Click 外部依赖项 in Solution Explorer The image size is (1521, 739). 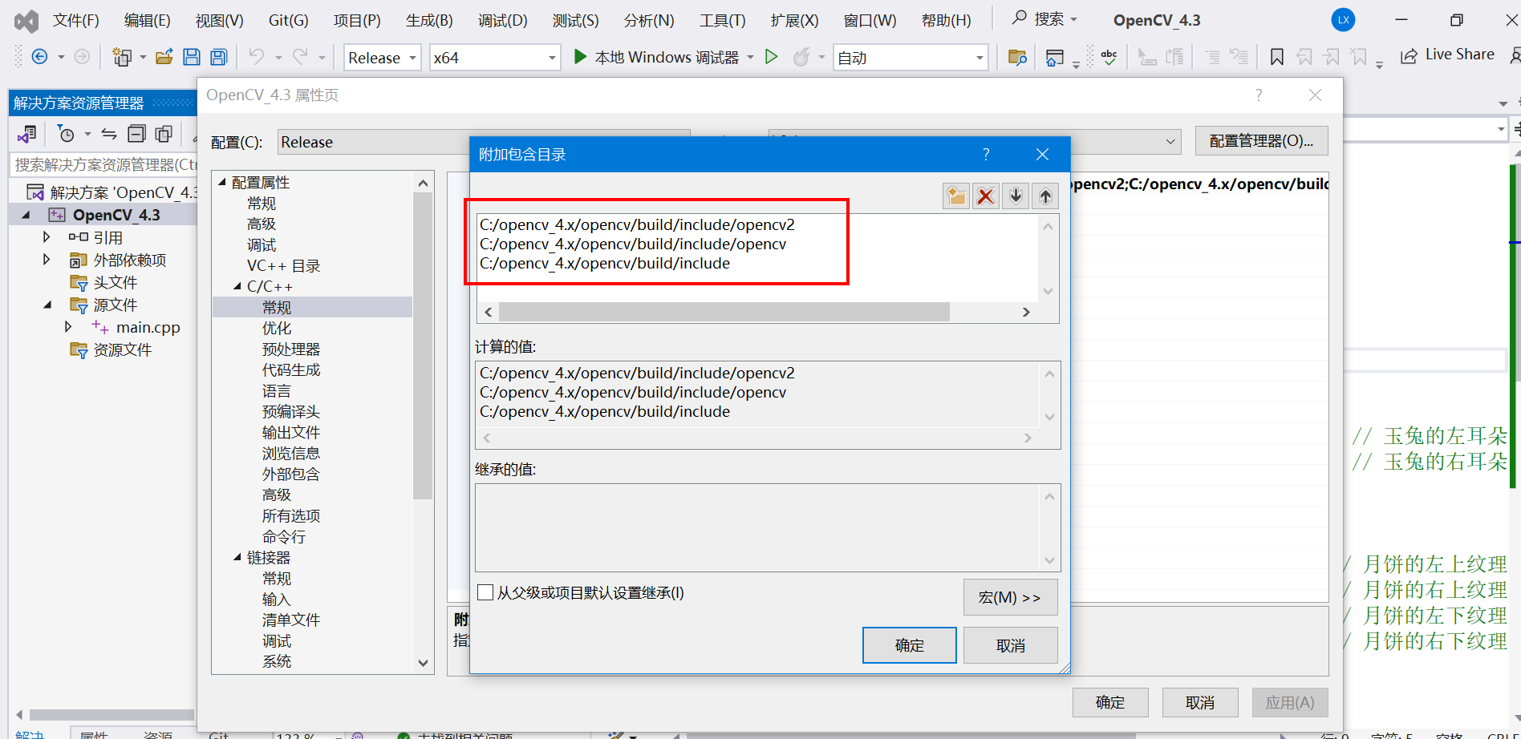[130, 260]
